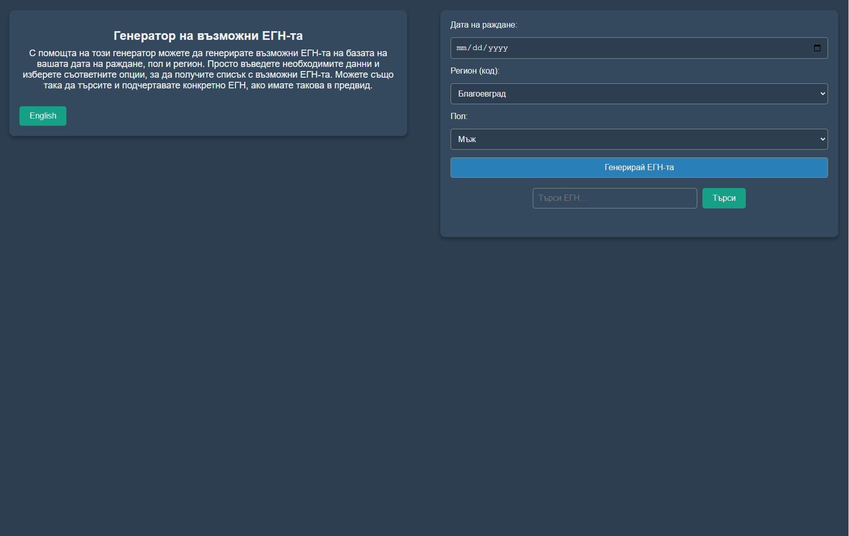Switch language with the English button

point(43,116)
